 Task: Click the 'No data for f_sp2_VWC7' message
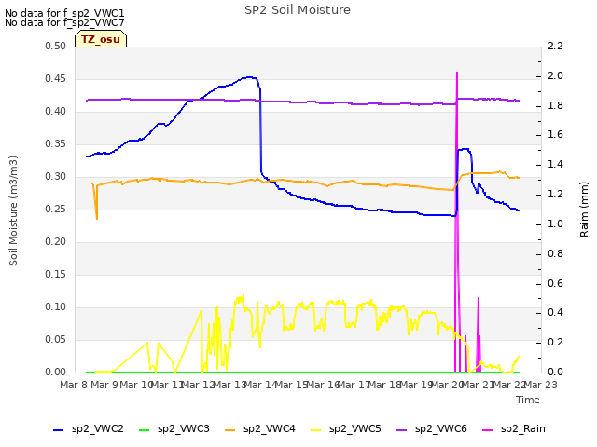(x=64, y=22)
